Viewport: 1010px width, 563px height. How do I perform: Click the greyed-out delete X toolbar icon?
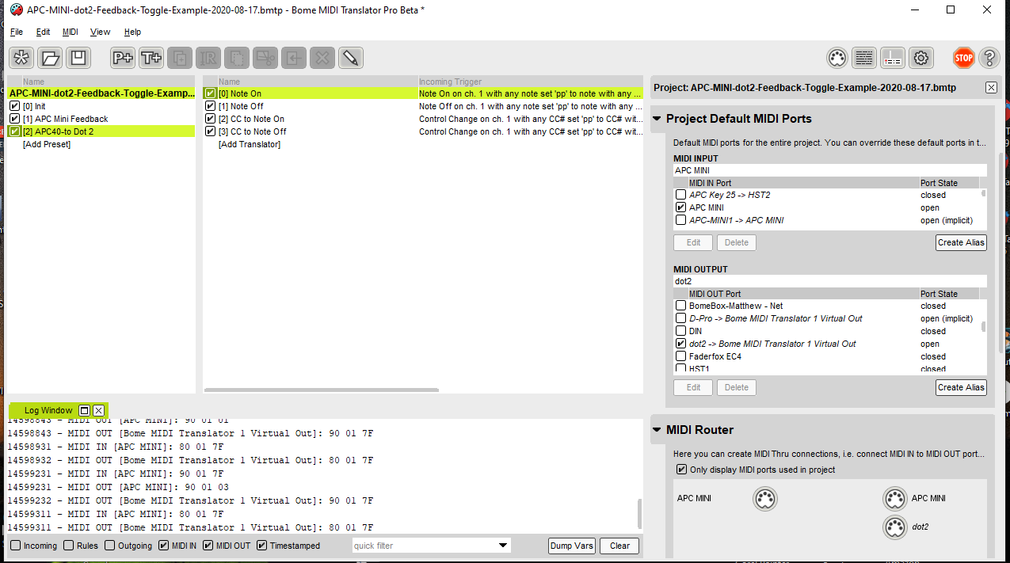tap(322, 58)
